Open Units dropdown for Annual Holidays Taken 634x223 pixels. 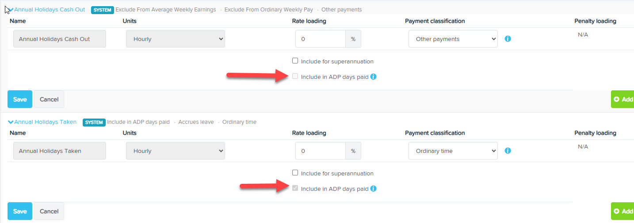tap(176, 151)
